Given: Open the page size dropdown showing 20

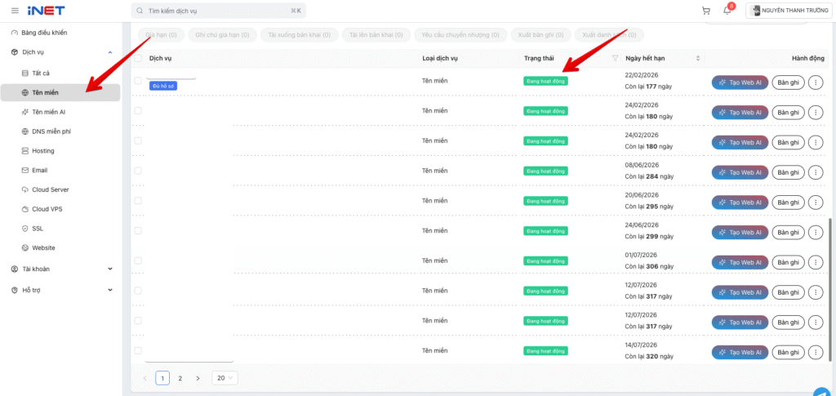Looking at the screenshot, I should pyautogui.click(x=225, y=378).
